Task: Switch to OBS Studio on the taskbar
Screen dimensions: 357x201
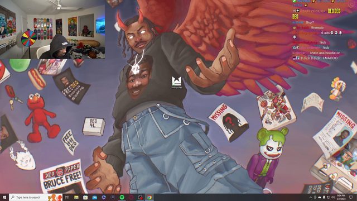Action: pyautogui.click(x=140, y=197)
